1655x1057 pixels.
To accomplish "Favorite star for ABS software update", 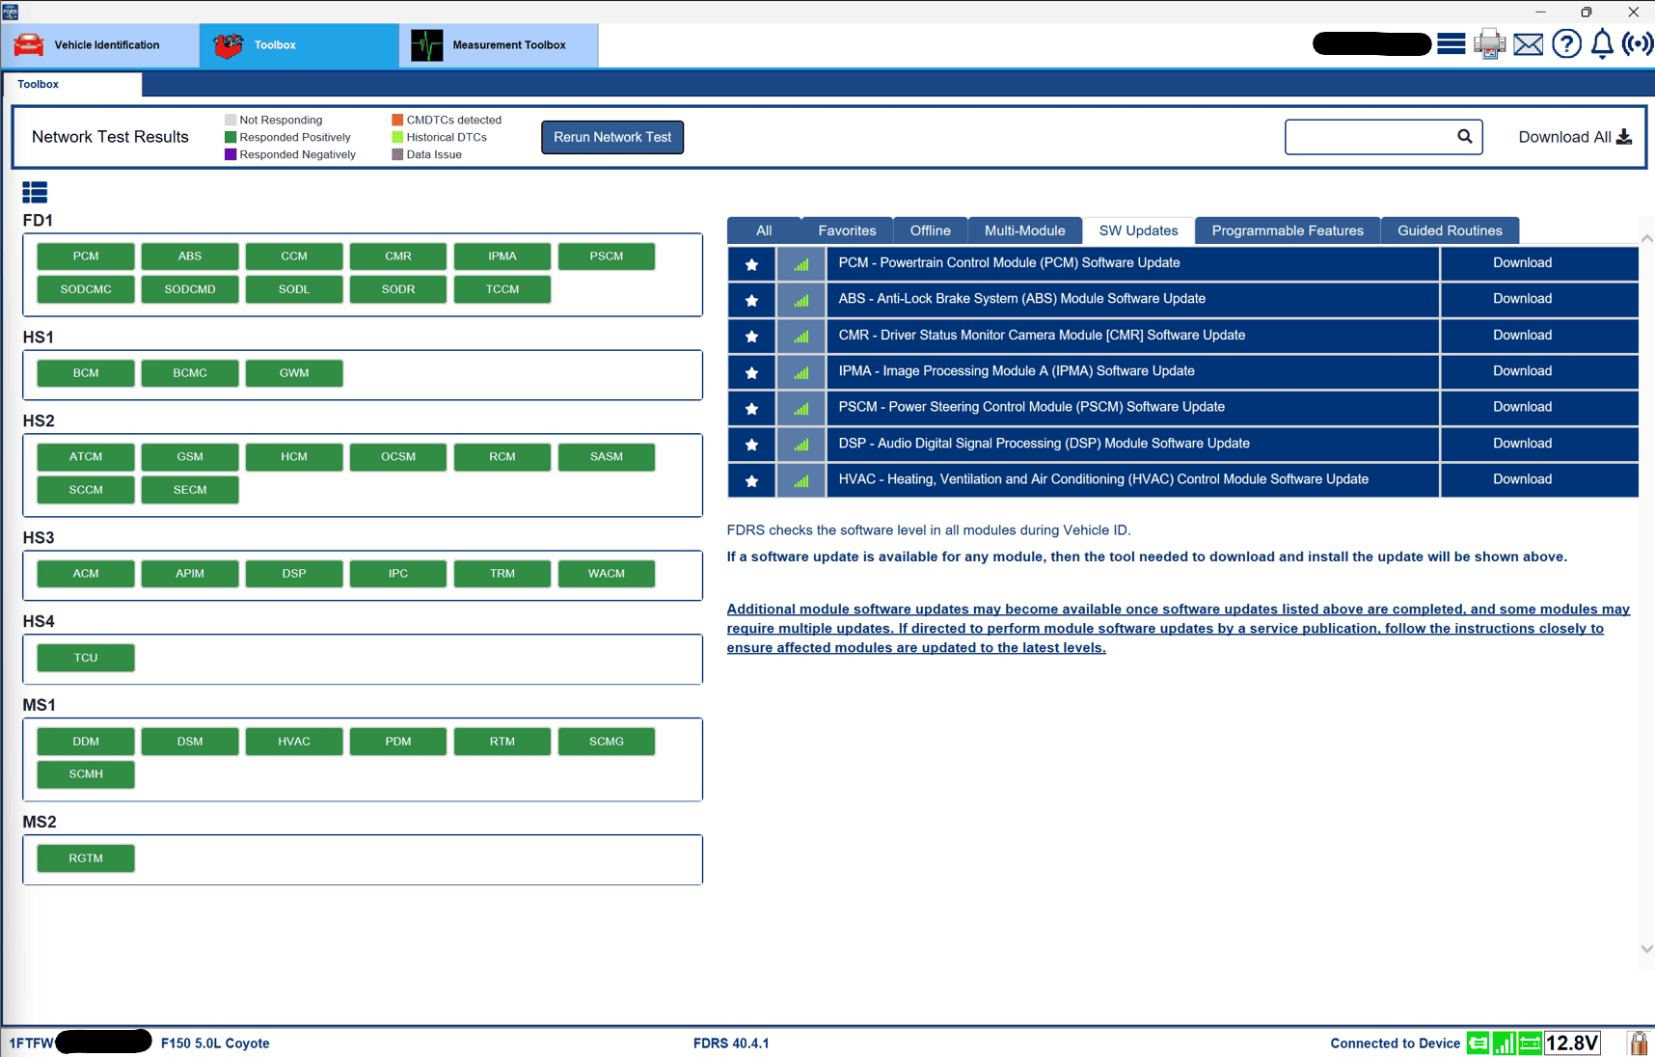I will [x=751, y=300].
